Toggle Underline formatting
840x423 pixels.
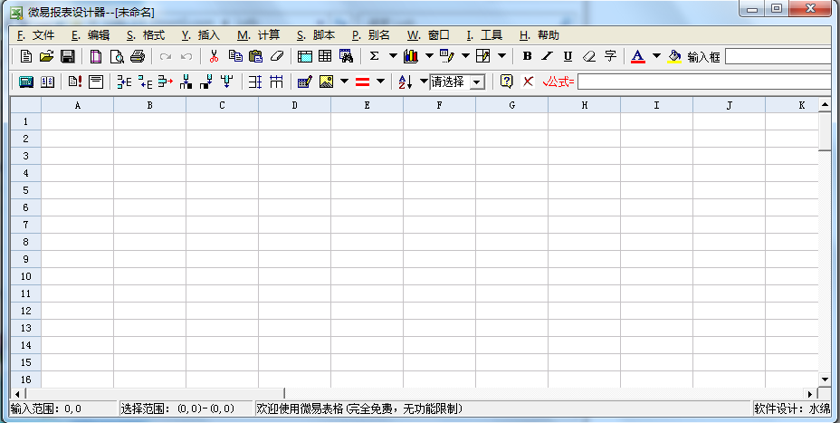[x=568, y=56]
